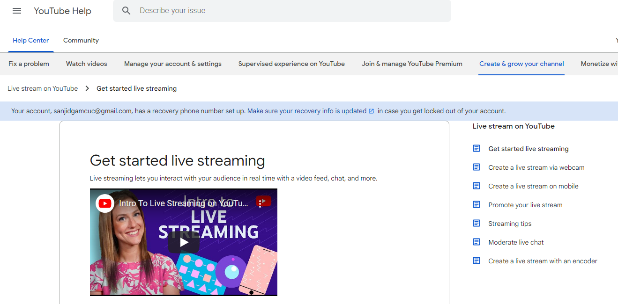Screen dimensions: 618x304
Task: Play the Intro To Live Streaming video
Action: click(x=184, y=242)
